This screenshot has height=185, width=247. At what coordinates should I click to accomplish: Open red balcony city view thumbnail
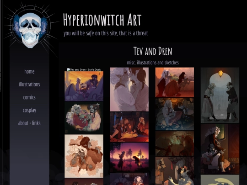175,82
